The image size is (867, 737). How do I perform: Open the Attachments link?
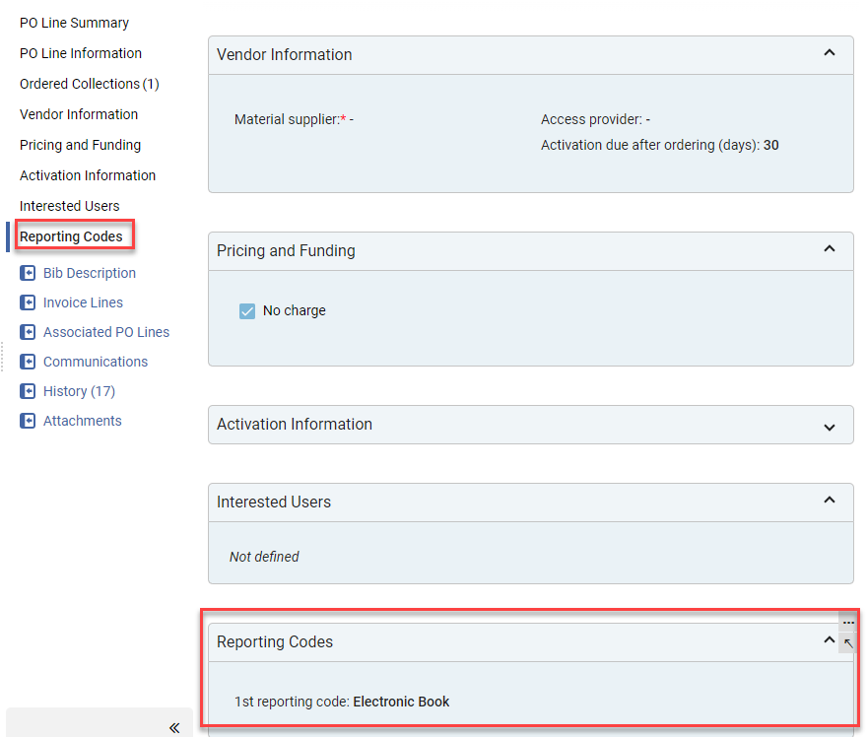pyautogui.click(x=83, y=421)
